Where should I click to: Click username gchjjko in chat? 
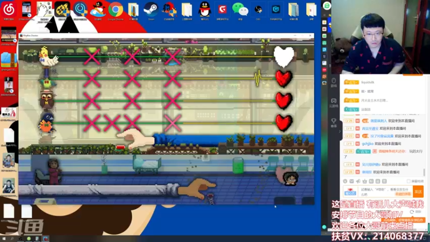[x=368, y=144]
